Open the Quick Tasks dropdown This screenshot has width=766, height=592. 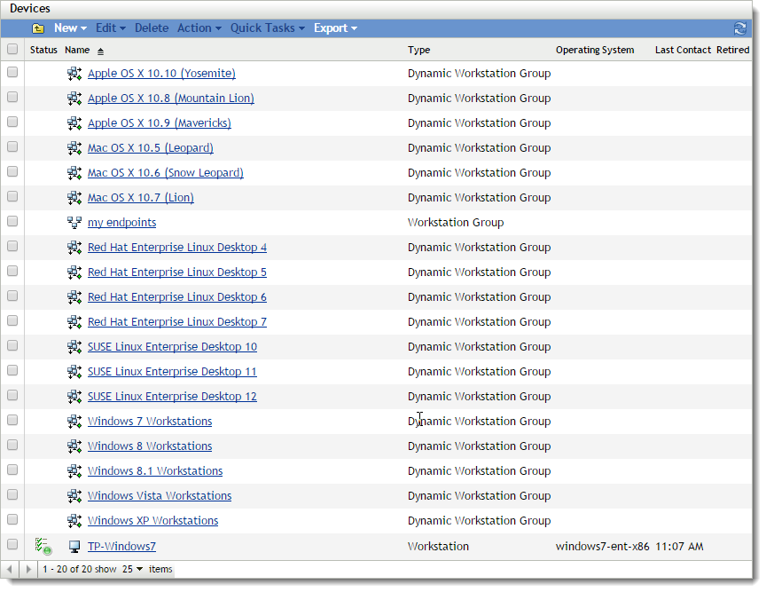[267, 28]
